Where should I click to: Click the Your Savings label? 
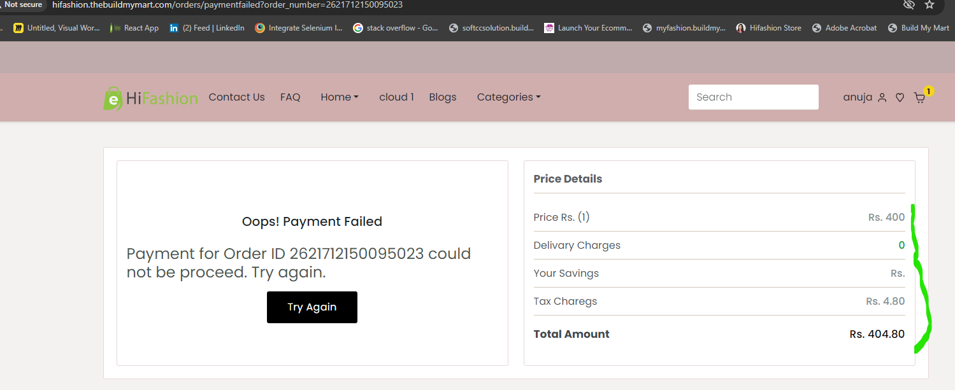pyautogui.click(x=566, y=274)
